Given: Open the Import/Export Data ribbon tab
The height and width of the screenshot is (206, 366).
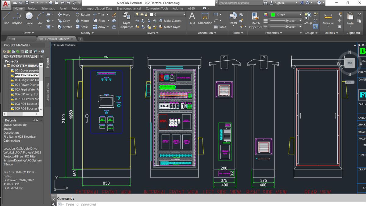Looking at the screenshot, I should coord(99,9).
